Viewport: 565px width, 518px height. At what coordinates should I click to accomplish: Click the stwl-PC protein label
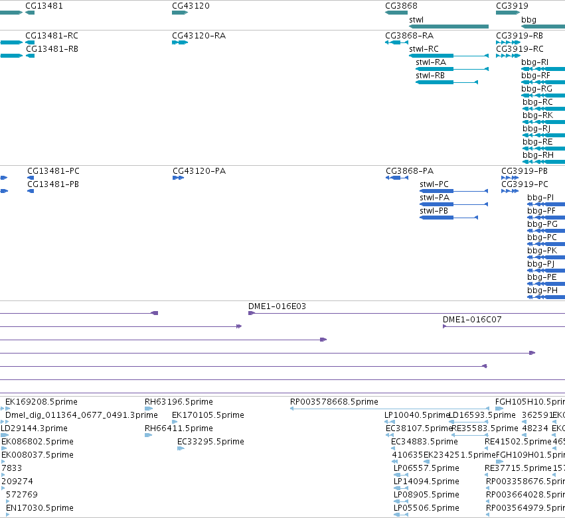(x=434, y=184)
